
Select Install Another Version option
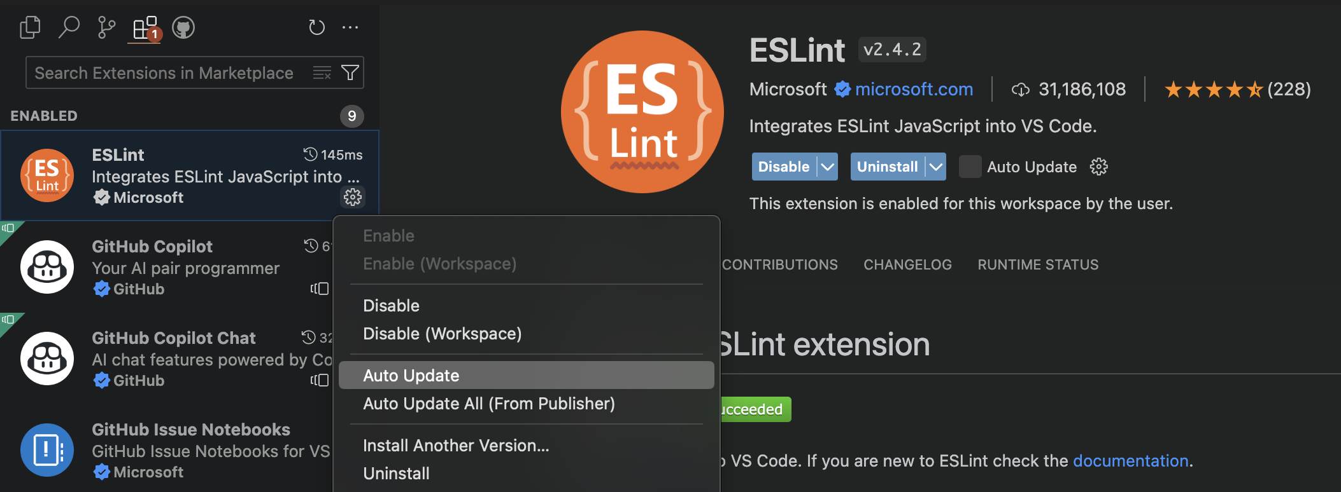pyautogui.click(x=456, y=446)
